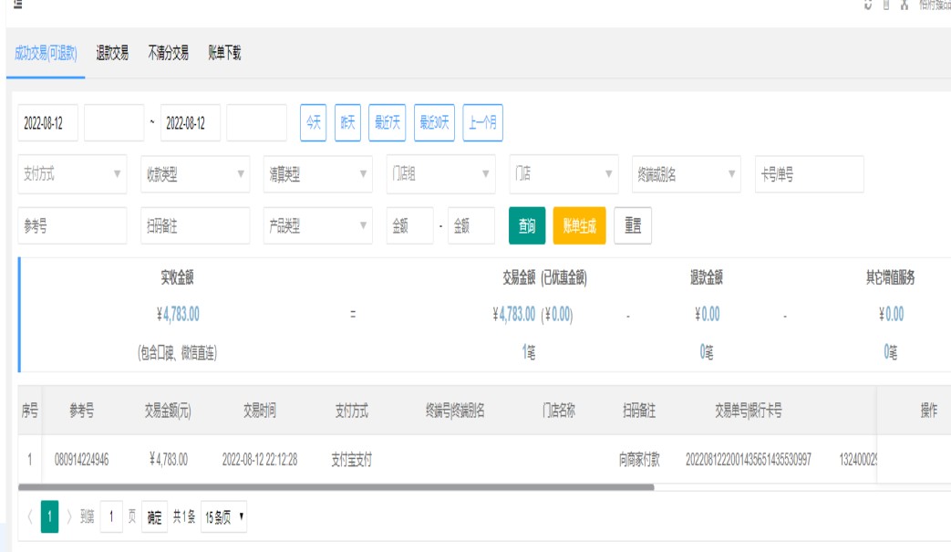Viewport: 951px width, 552px height.
Task: Switch to the 退款交易 tab
Action: pos(112,53)
